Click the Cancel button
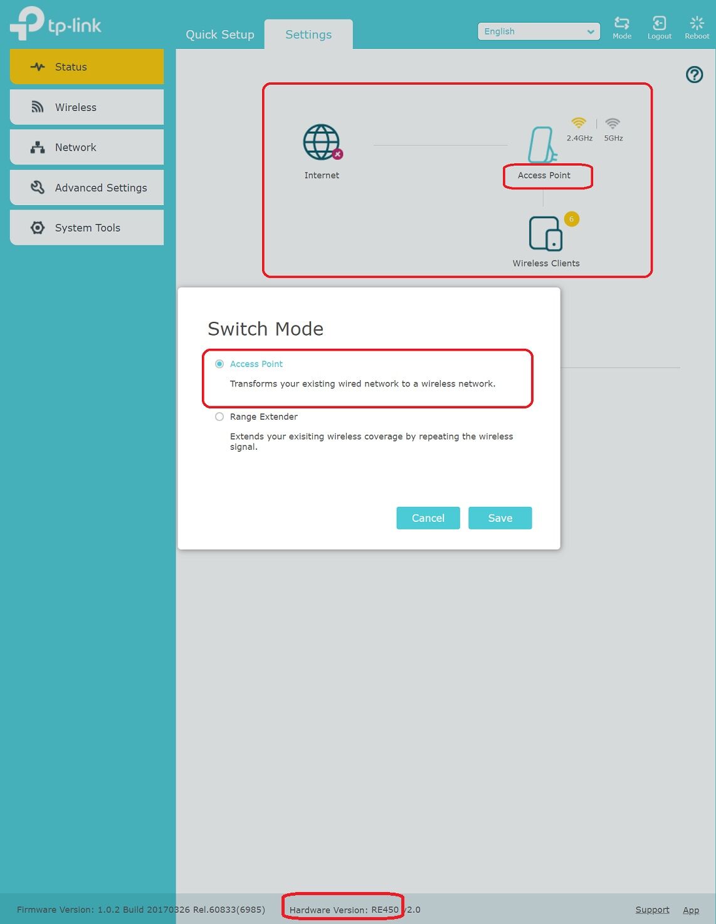 pos(428,518)
